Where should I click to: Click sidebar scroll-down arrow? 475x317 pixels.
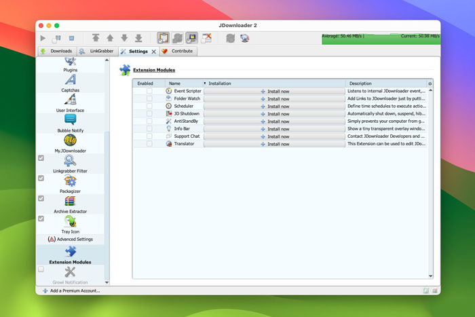107,282
